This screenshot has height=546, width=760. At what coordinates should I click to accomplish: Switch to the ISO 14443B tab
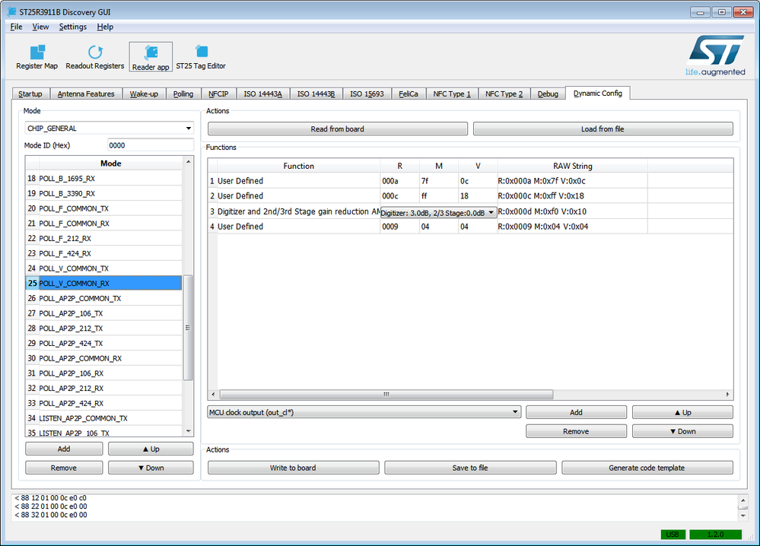[316, 94]
